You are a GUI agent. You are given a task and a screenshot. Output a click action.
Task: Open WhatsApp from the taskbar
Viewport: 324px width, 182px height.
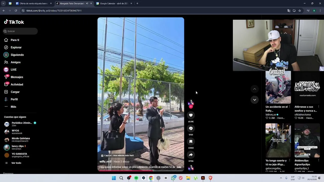[173, 178]
